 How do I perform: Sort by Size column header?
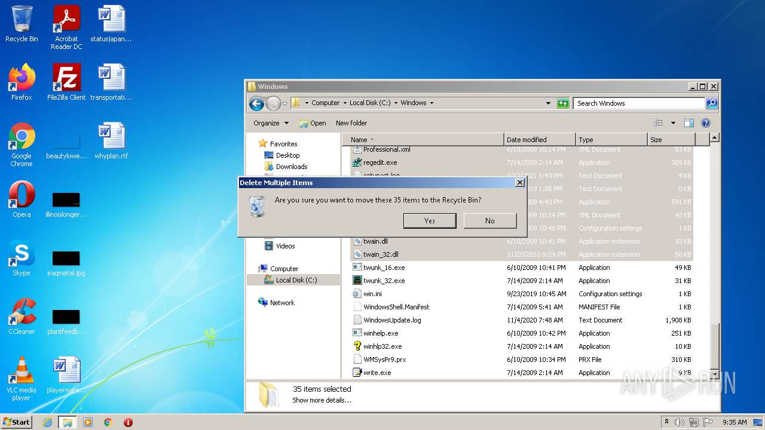click(672, 140)
